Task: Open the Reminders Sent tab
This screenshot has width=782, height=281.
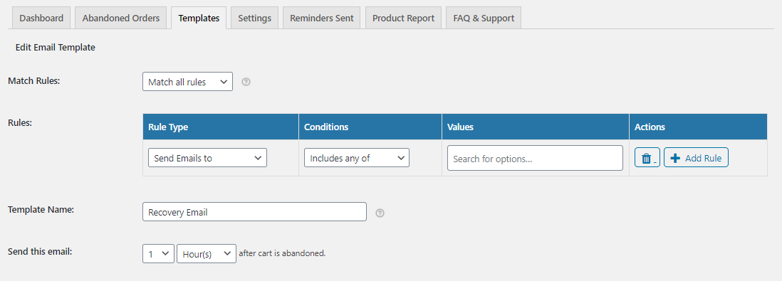Action: pos(321,18)
